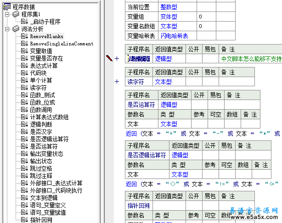Expand the 是否汉字 subroutine plus sign

(117, 59)
